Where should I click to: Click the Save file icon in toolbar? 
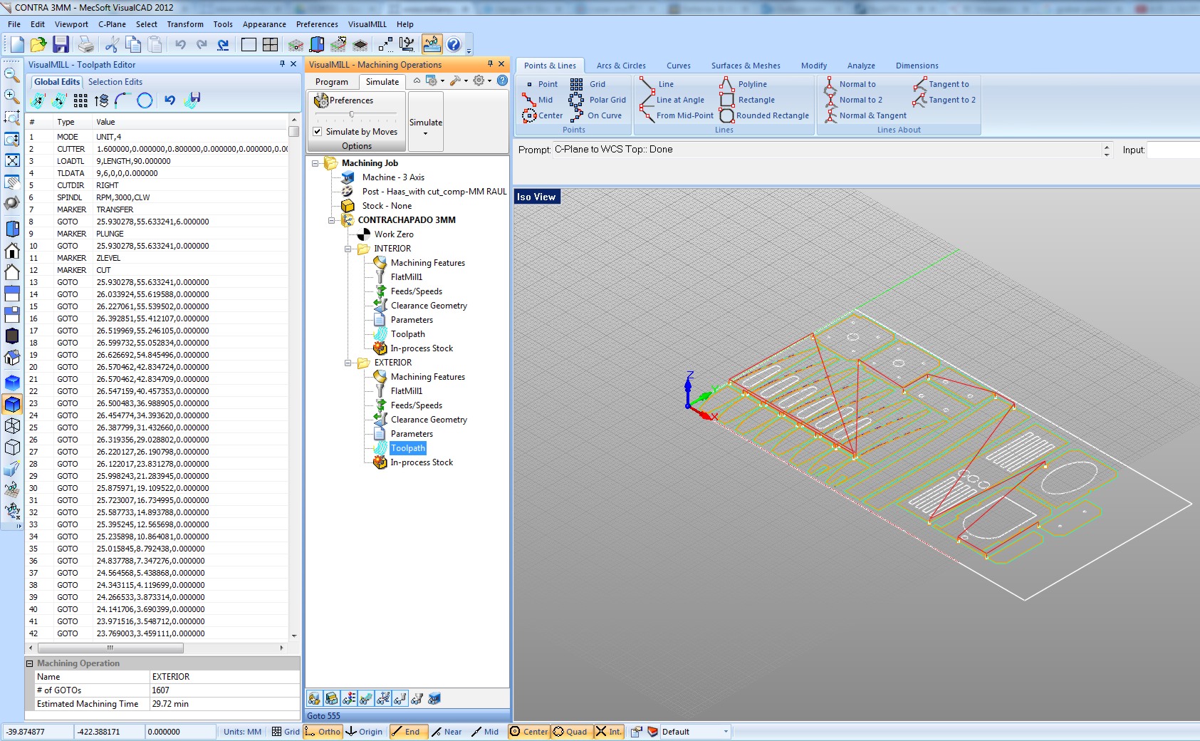(x=61, y=44)
